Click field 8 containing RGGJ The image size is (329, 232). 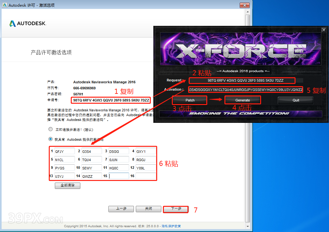[145, 160]
